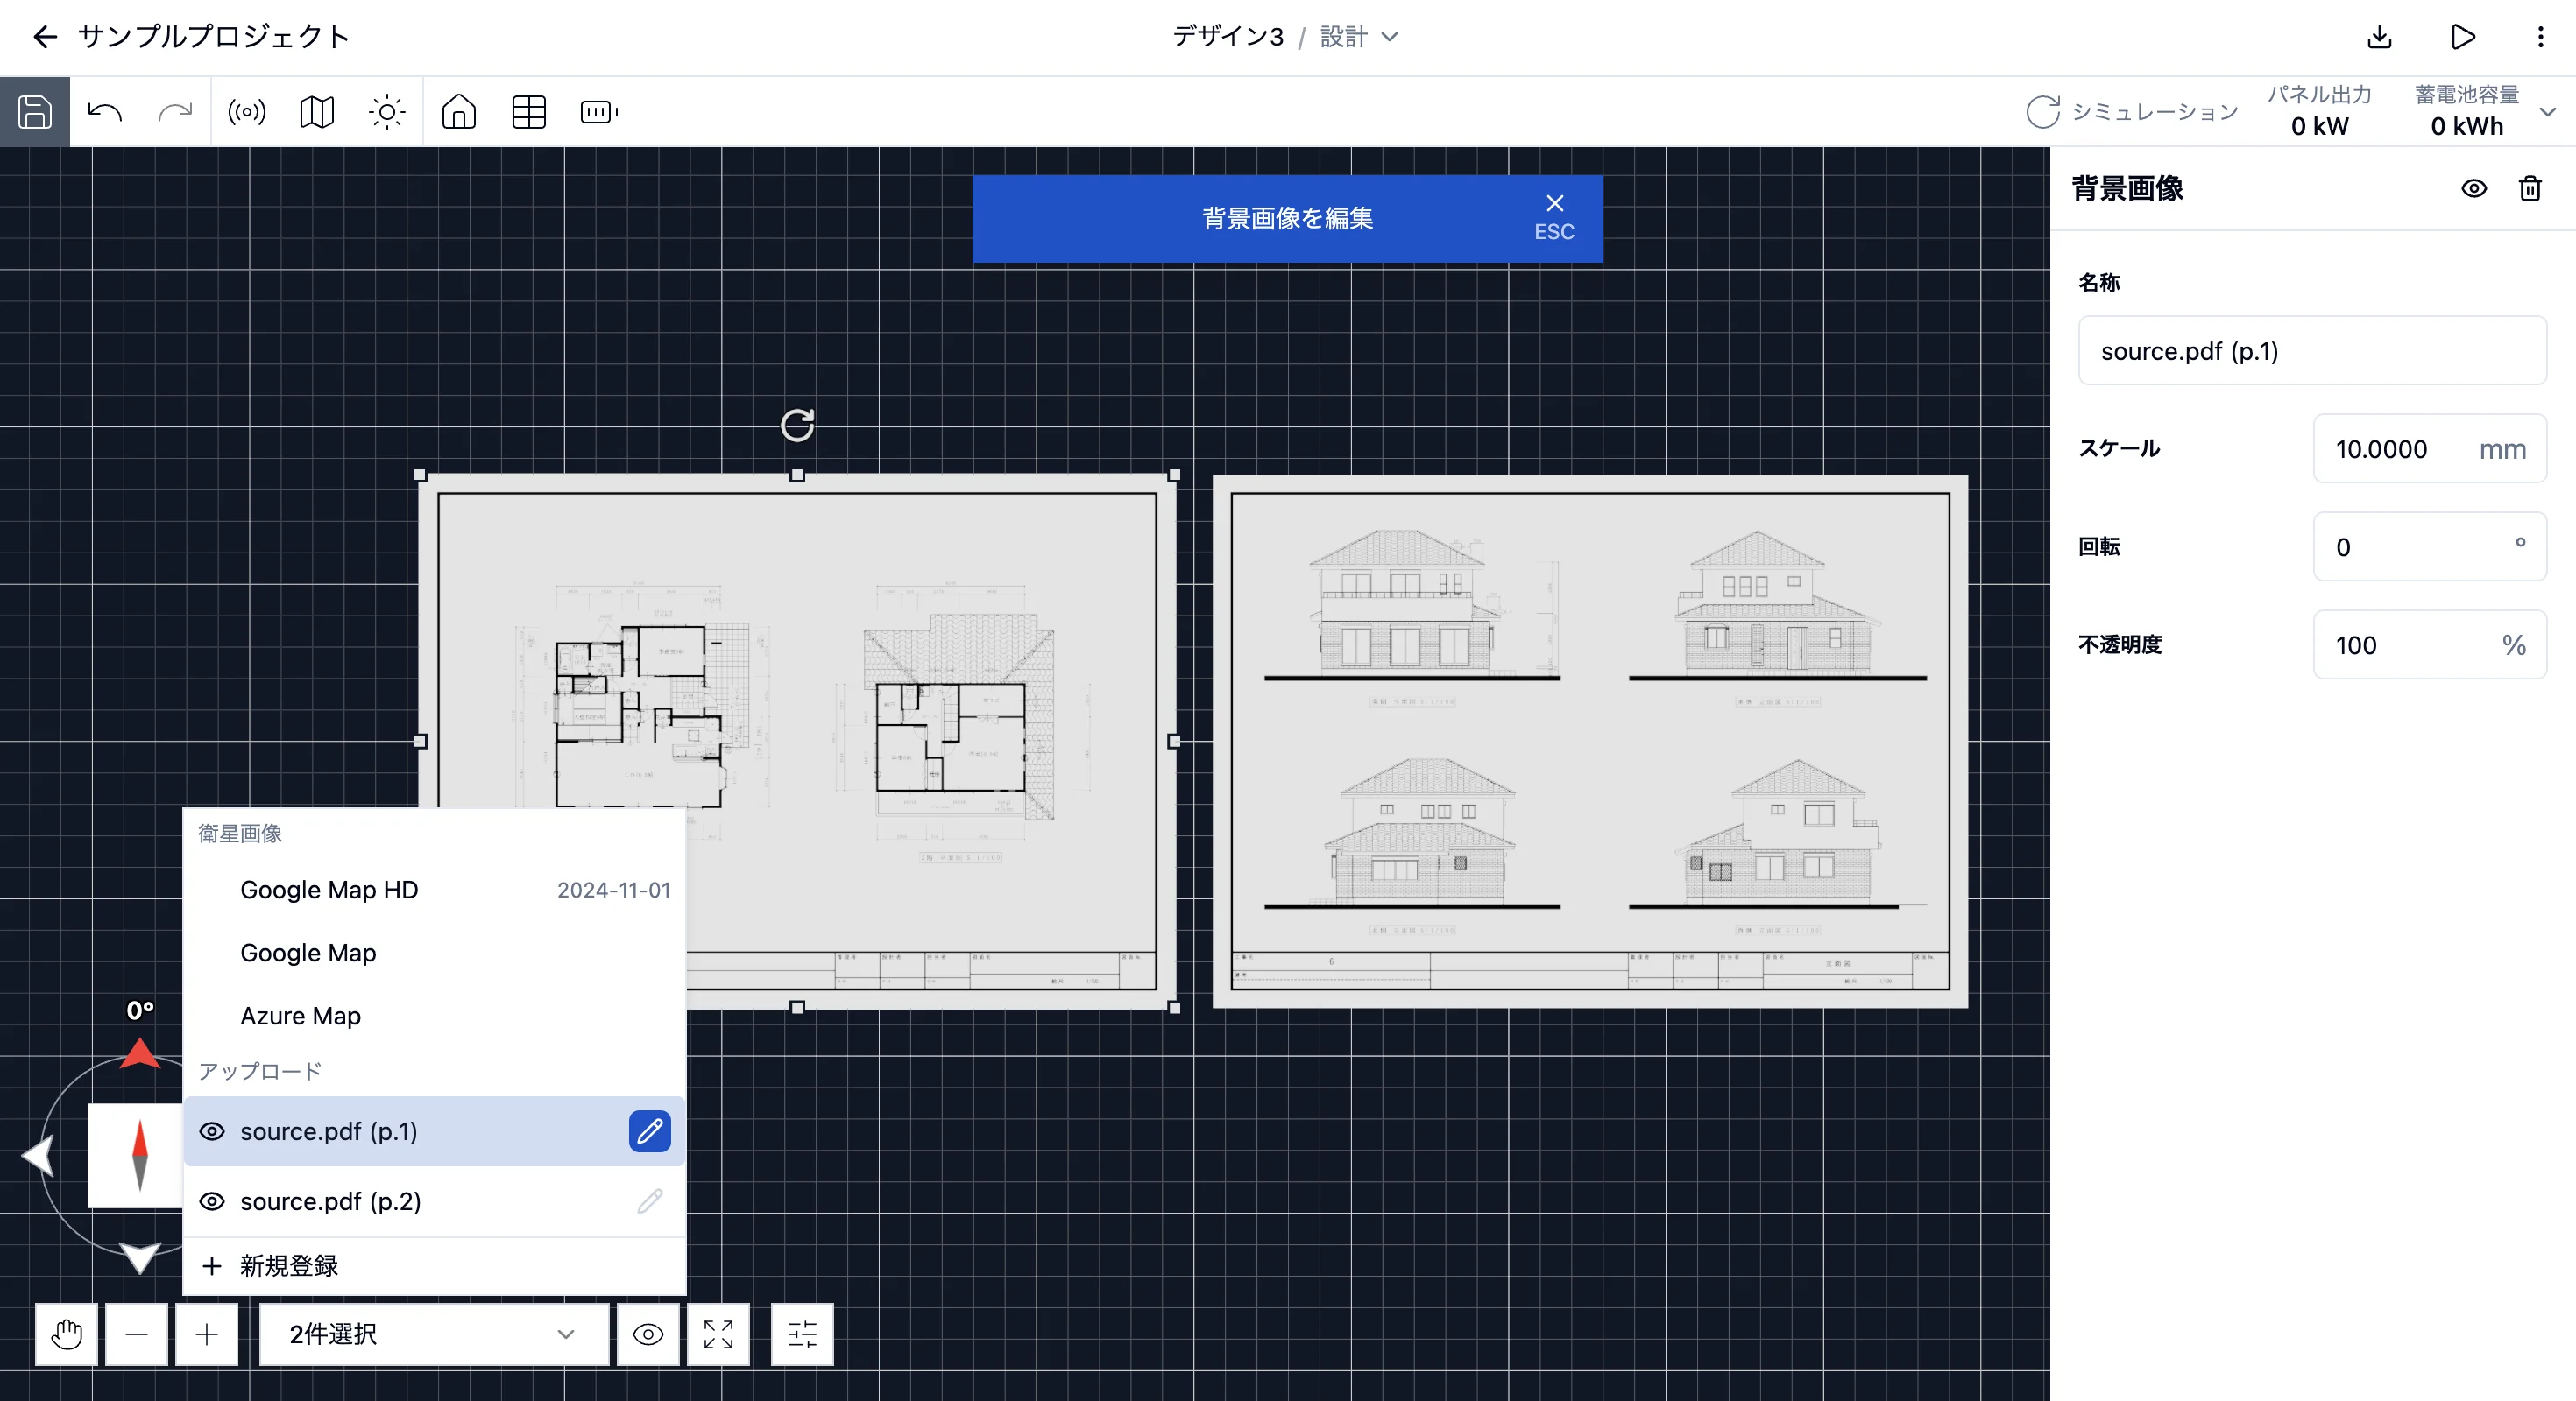Delete background image with trash icon
This screenshot has width=2576, height=1401.
[2530, 188]
